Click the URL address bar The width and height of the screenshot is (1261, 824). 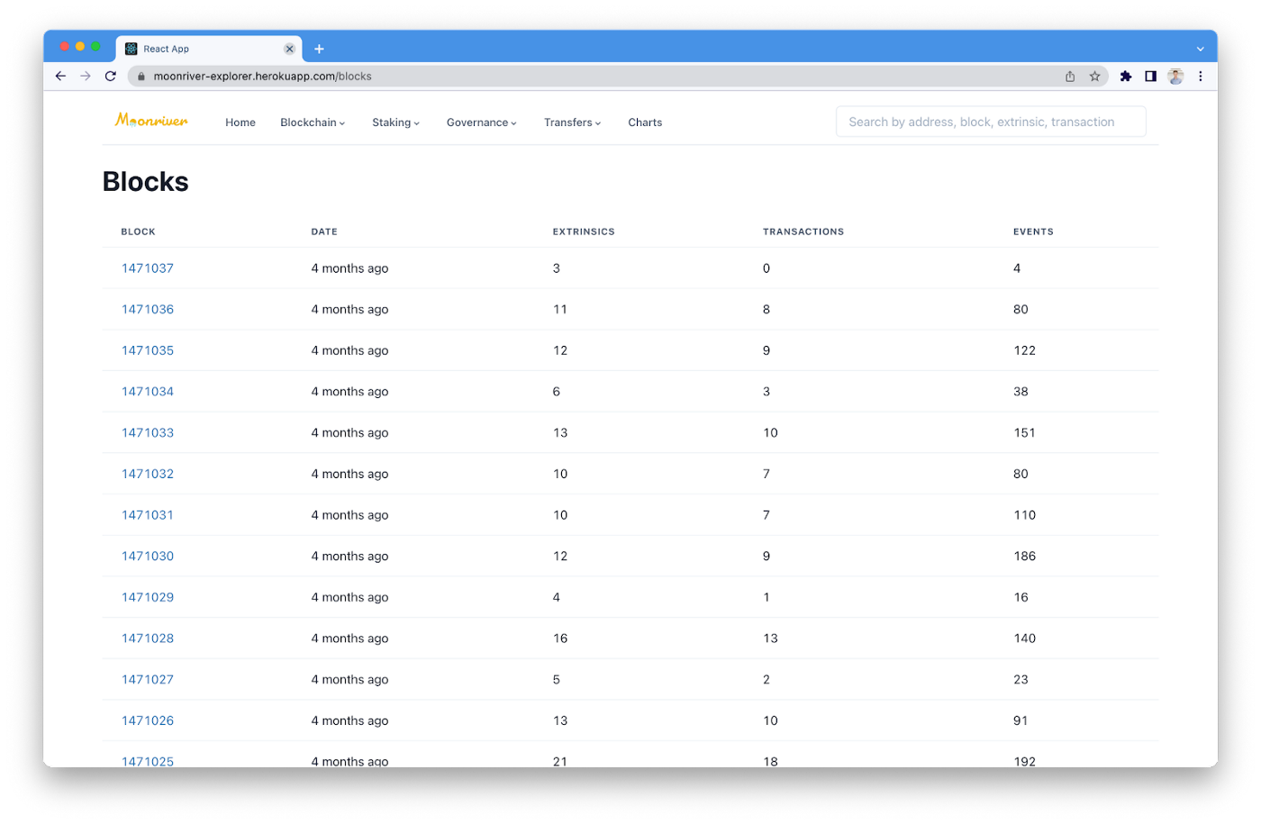[x=618, y=77]
